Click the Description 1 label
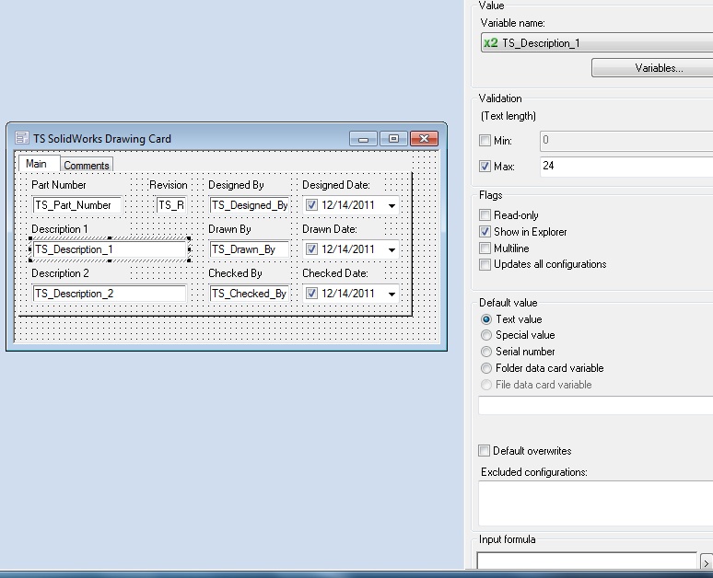713x578 pixels. click(60, 229)
